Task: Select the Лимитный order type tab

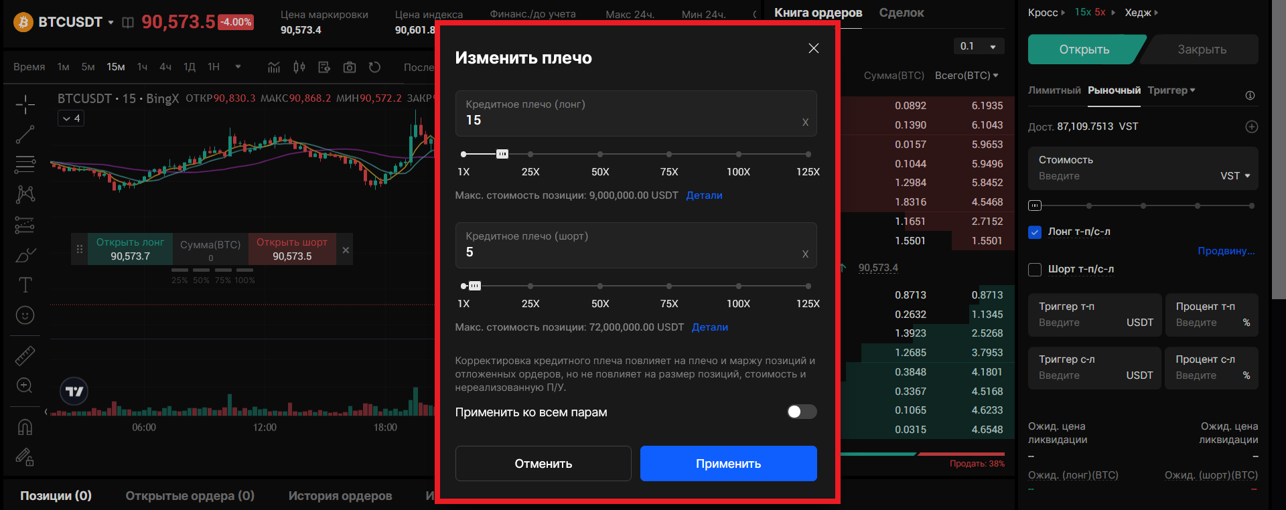Action: (1054, 90)
